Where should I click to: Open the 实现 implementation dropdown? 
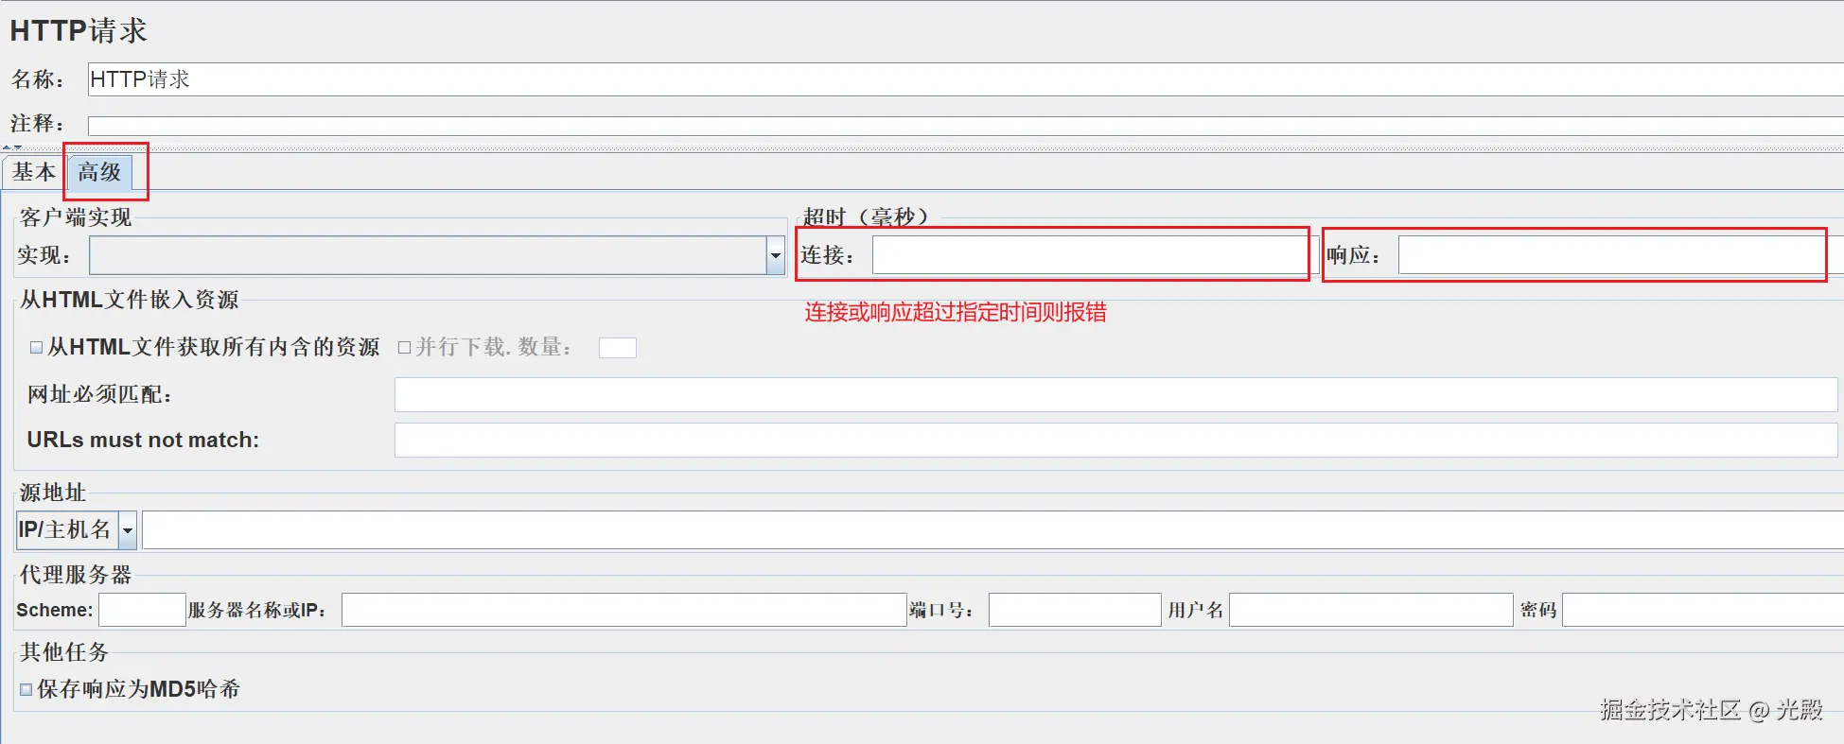438,255
